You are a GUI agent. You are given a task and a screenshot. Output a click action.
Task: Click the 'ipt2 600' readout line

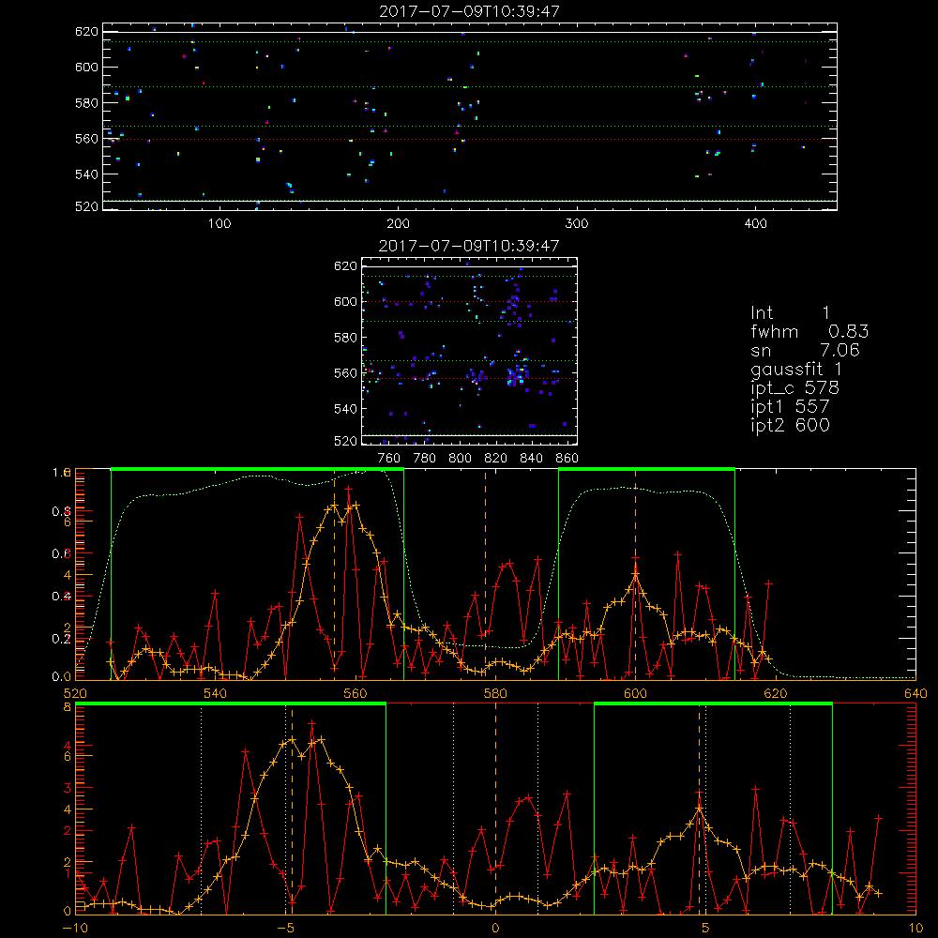(x=790, y=425)
